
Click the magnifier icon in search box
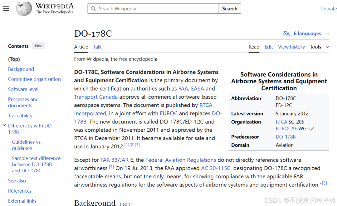[x=93, y=9]
